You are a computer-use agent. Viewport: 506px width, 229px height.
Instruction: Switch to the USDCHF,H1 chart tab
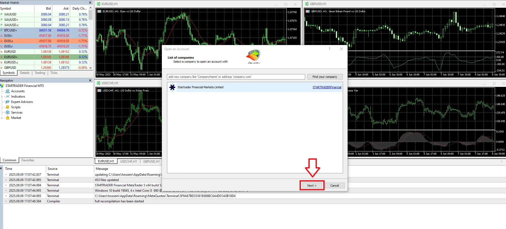[x=128, y=161]
